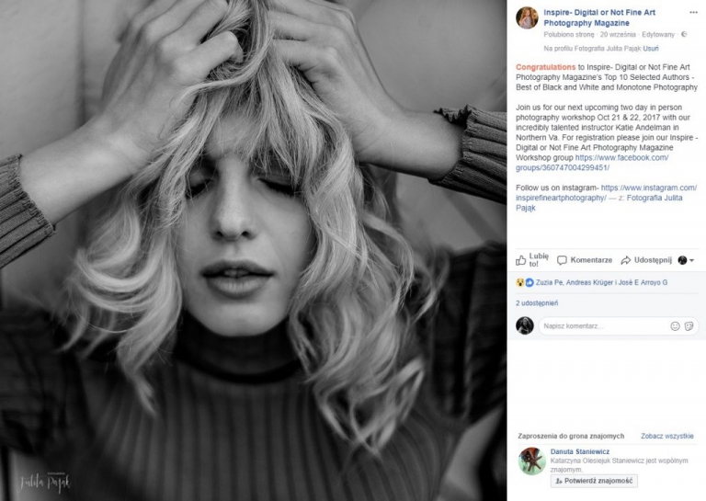Open the facebook.com groups workshop link
Viewport: 706px width, 501px height.
(x=592, y=163)
